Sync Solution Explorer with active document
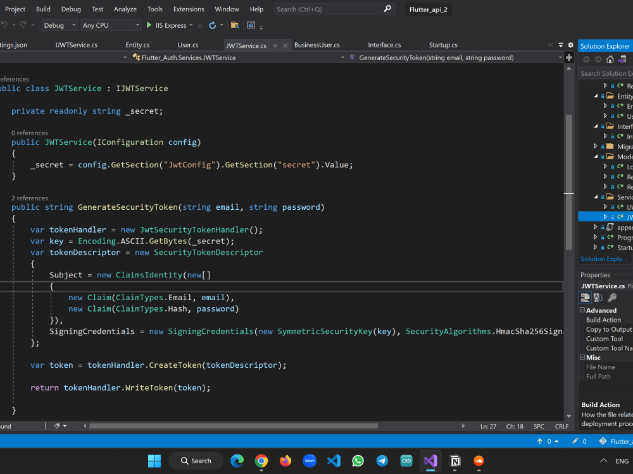Viewport: 633px width, 474px height. coord(622,59)
